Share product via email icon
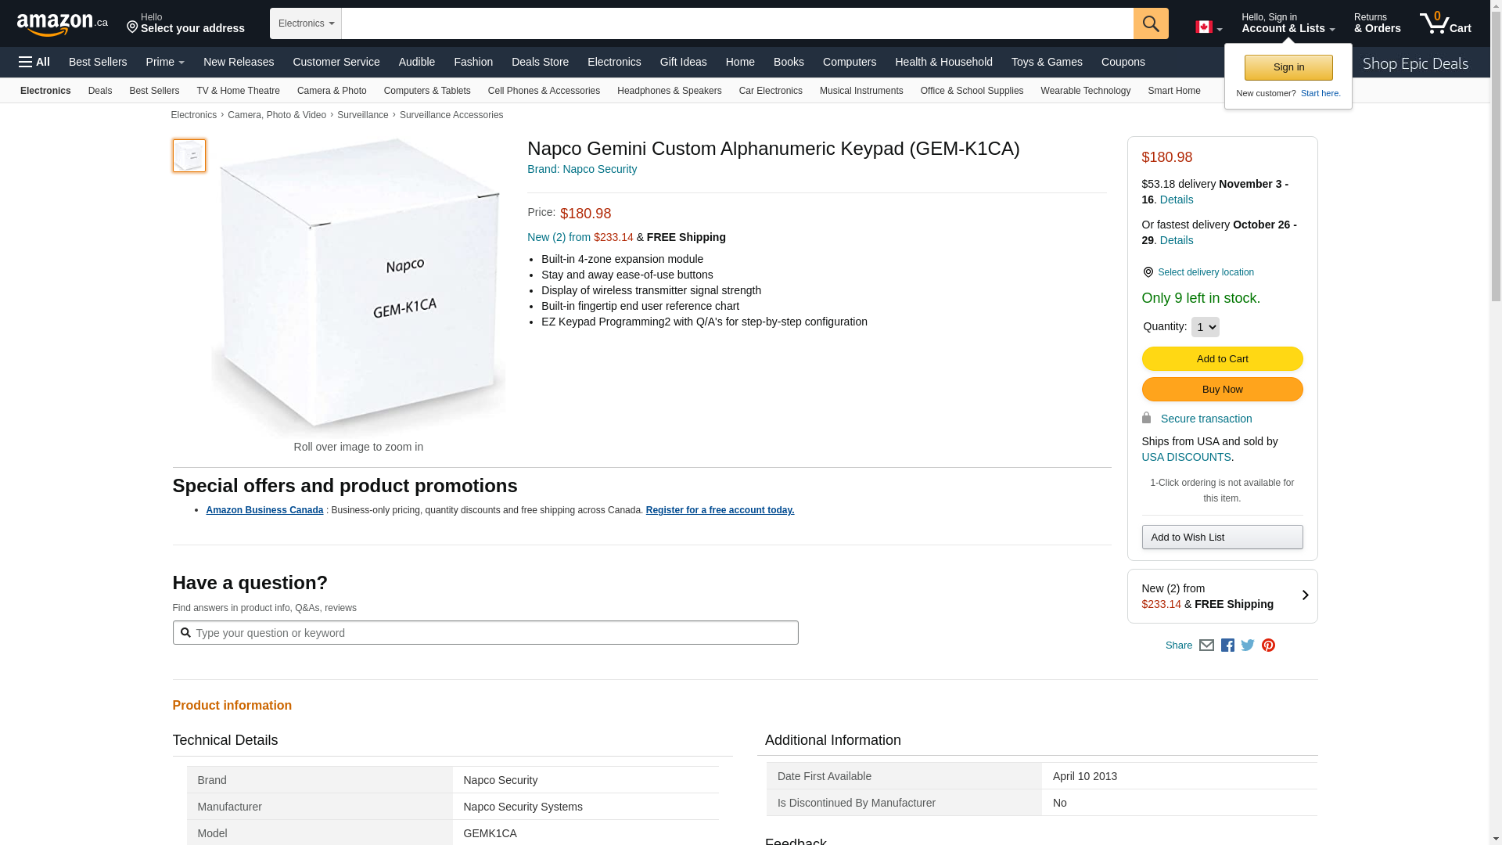The width and height of the screenshot is (1502, 845). pos(1206,645)
